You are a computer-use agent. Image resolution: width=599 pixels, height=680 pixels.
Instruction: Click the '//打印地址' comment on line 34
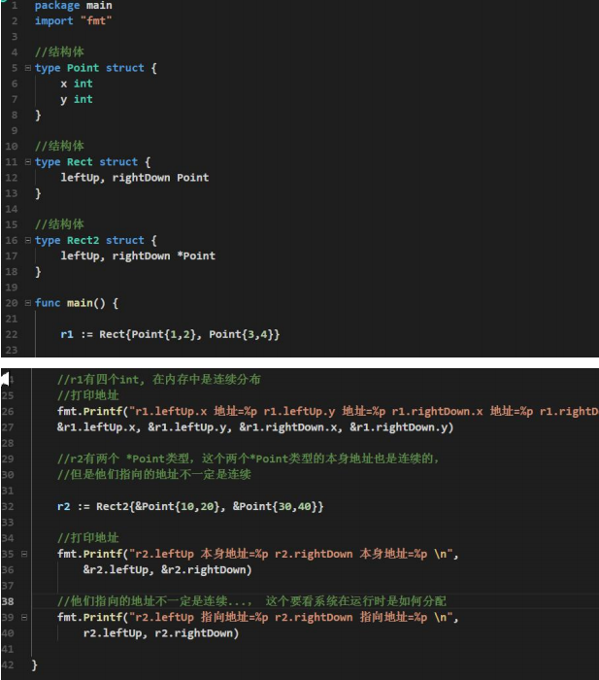pyautogui.click(x=88, y=538)
